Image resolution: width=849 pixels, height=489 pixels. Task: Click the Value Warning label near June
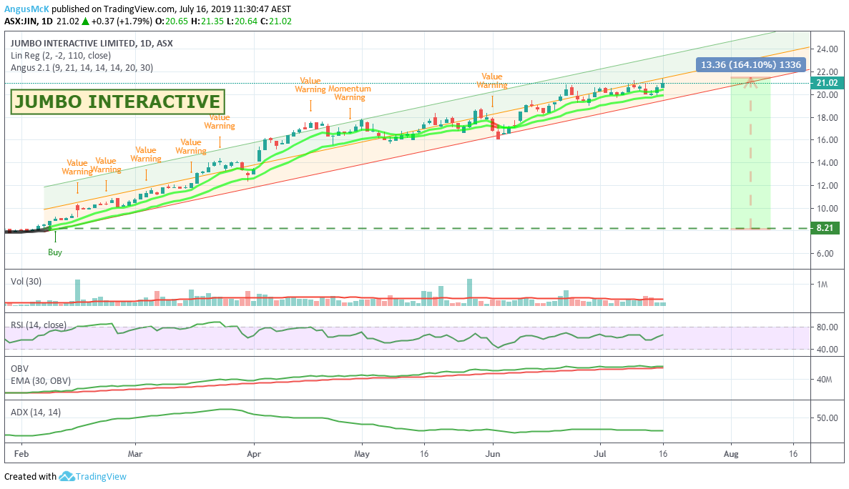pyautogui.click(x=491, y=81)
